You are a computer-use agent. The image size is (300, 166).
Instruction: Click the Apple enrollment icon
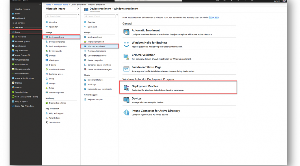pyautogui.click(x=85, y=37)
